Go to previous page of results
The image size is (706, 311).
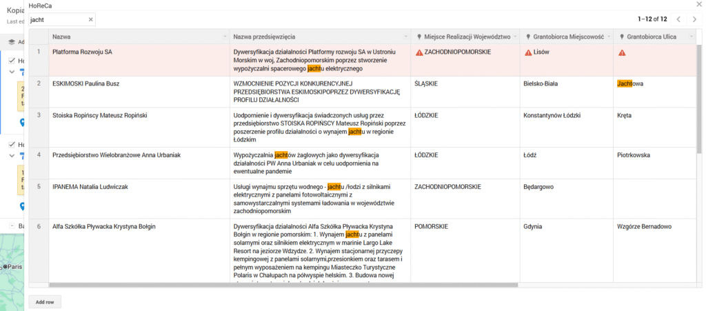(x=678, y=19)
